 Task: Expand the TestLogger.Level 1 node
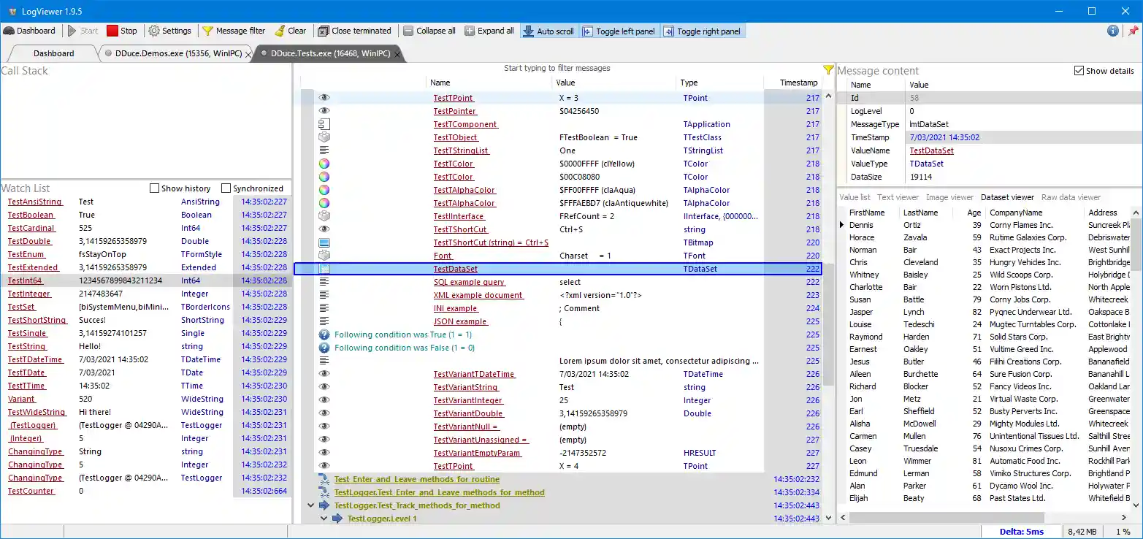pos(323,518)
